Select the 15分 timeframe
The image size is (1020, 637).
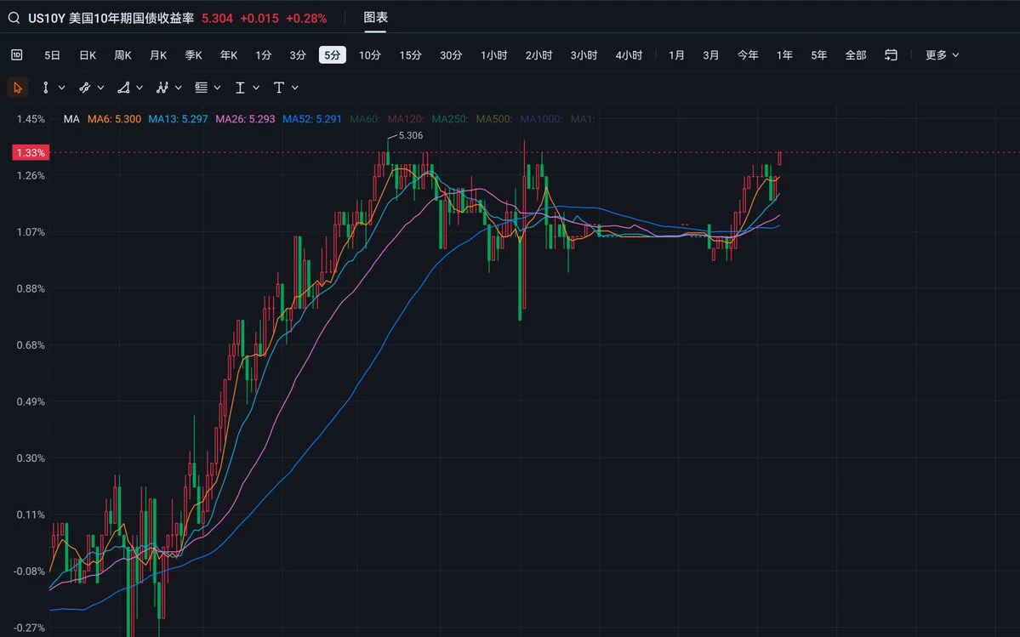pyautogui.click(x=411, y=55)
